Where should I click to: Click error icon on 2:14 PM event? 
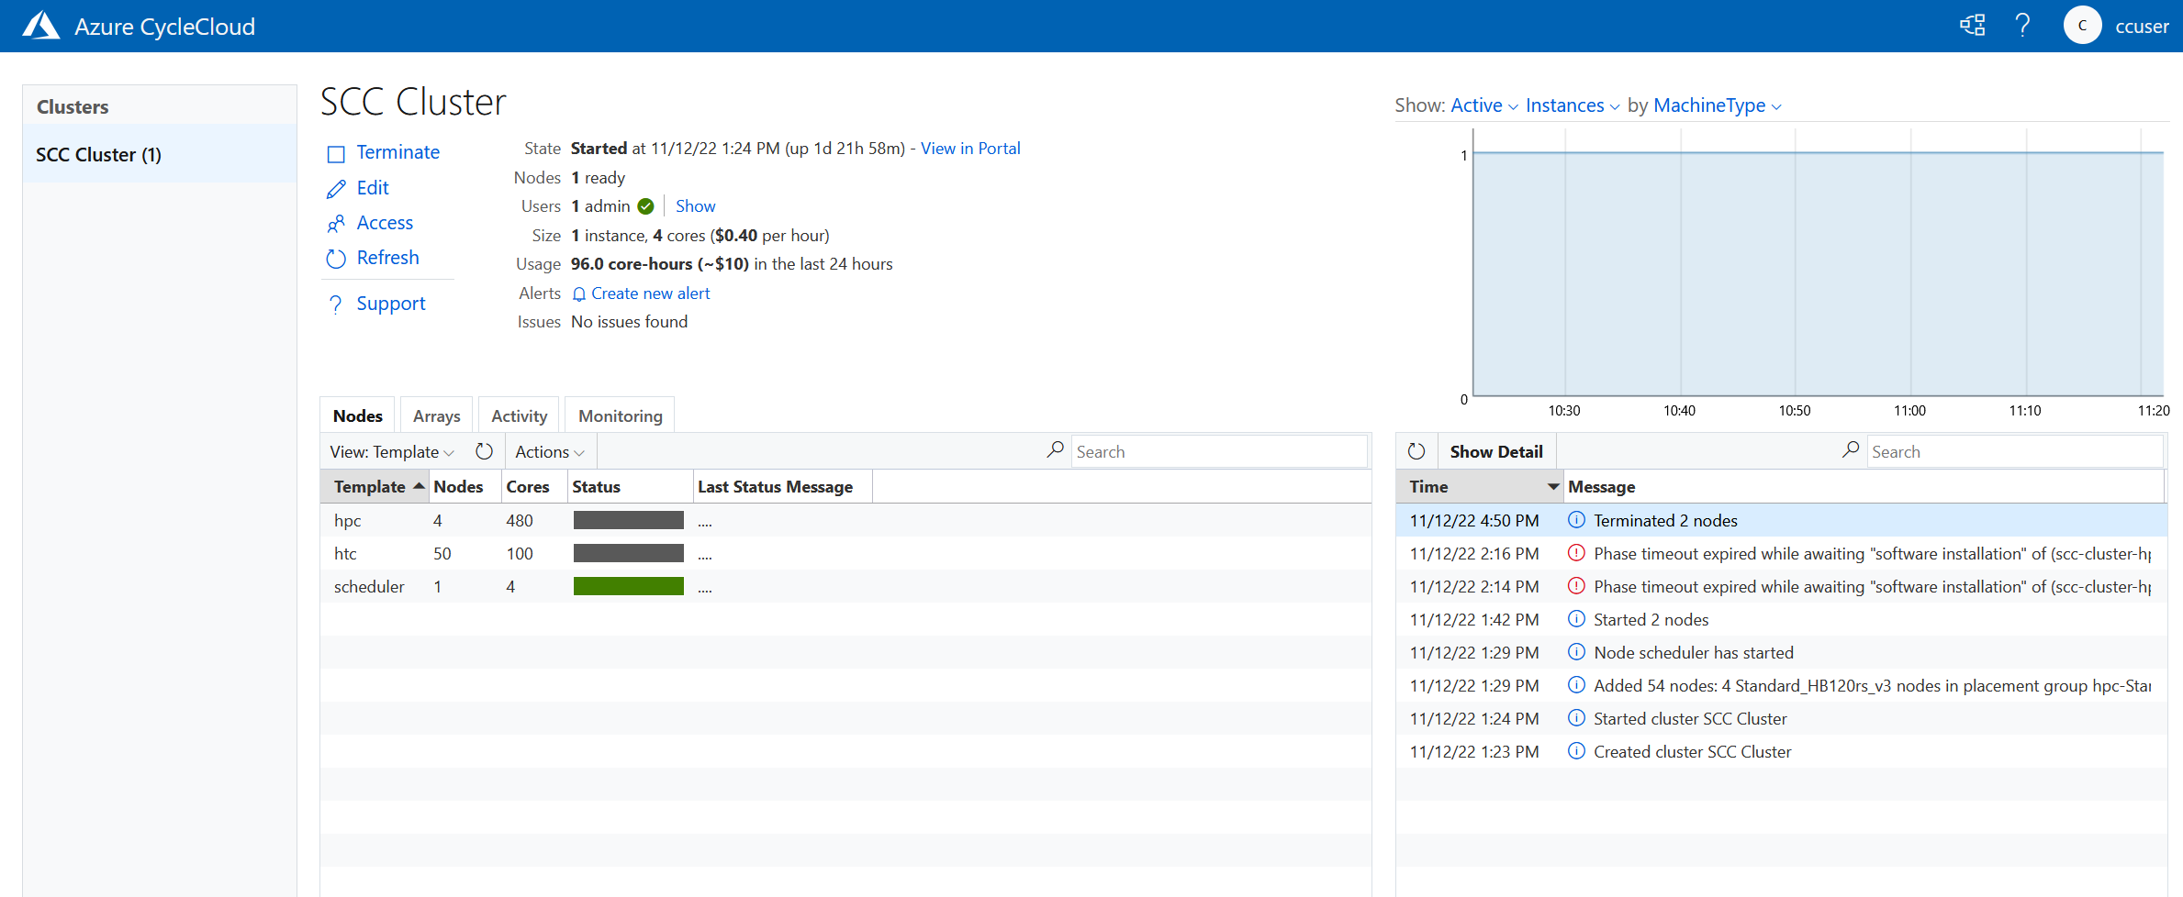(1576, 586)
